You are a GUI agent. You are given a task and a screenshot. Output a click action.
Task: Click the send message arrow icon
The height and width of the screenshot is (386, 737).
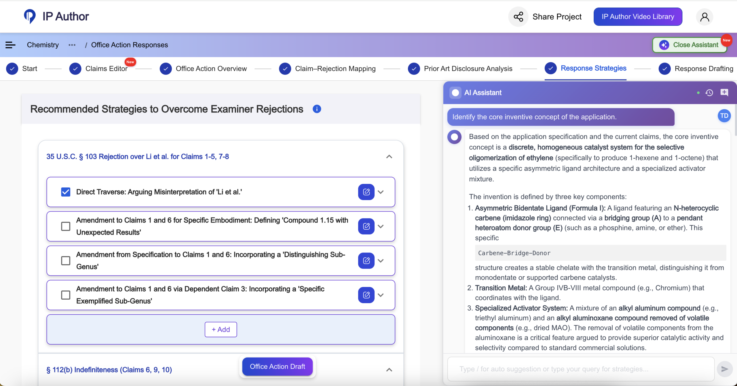(724, 369)
